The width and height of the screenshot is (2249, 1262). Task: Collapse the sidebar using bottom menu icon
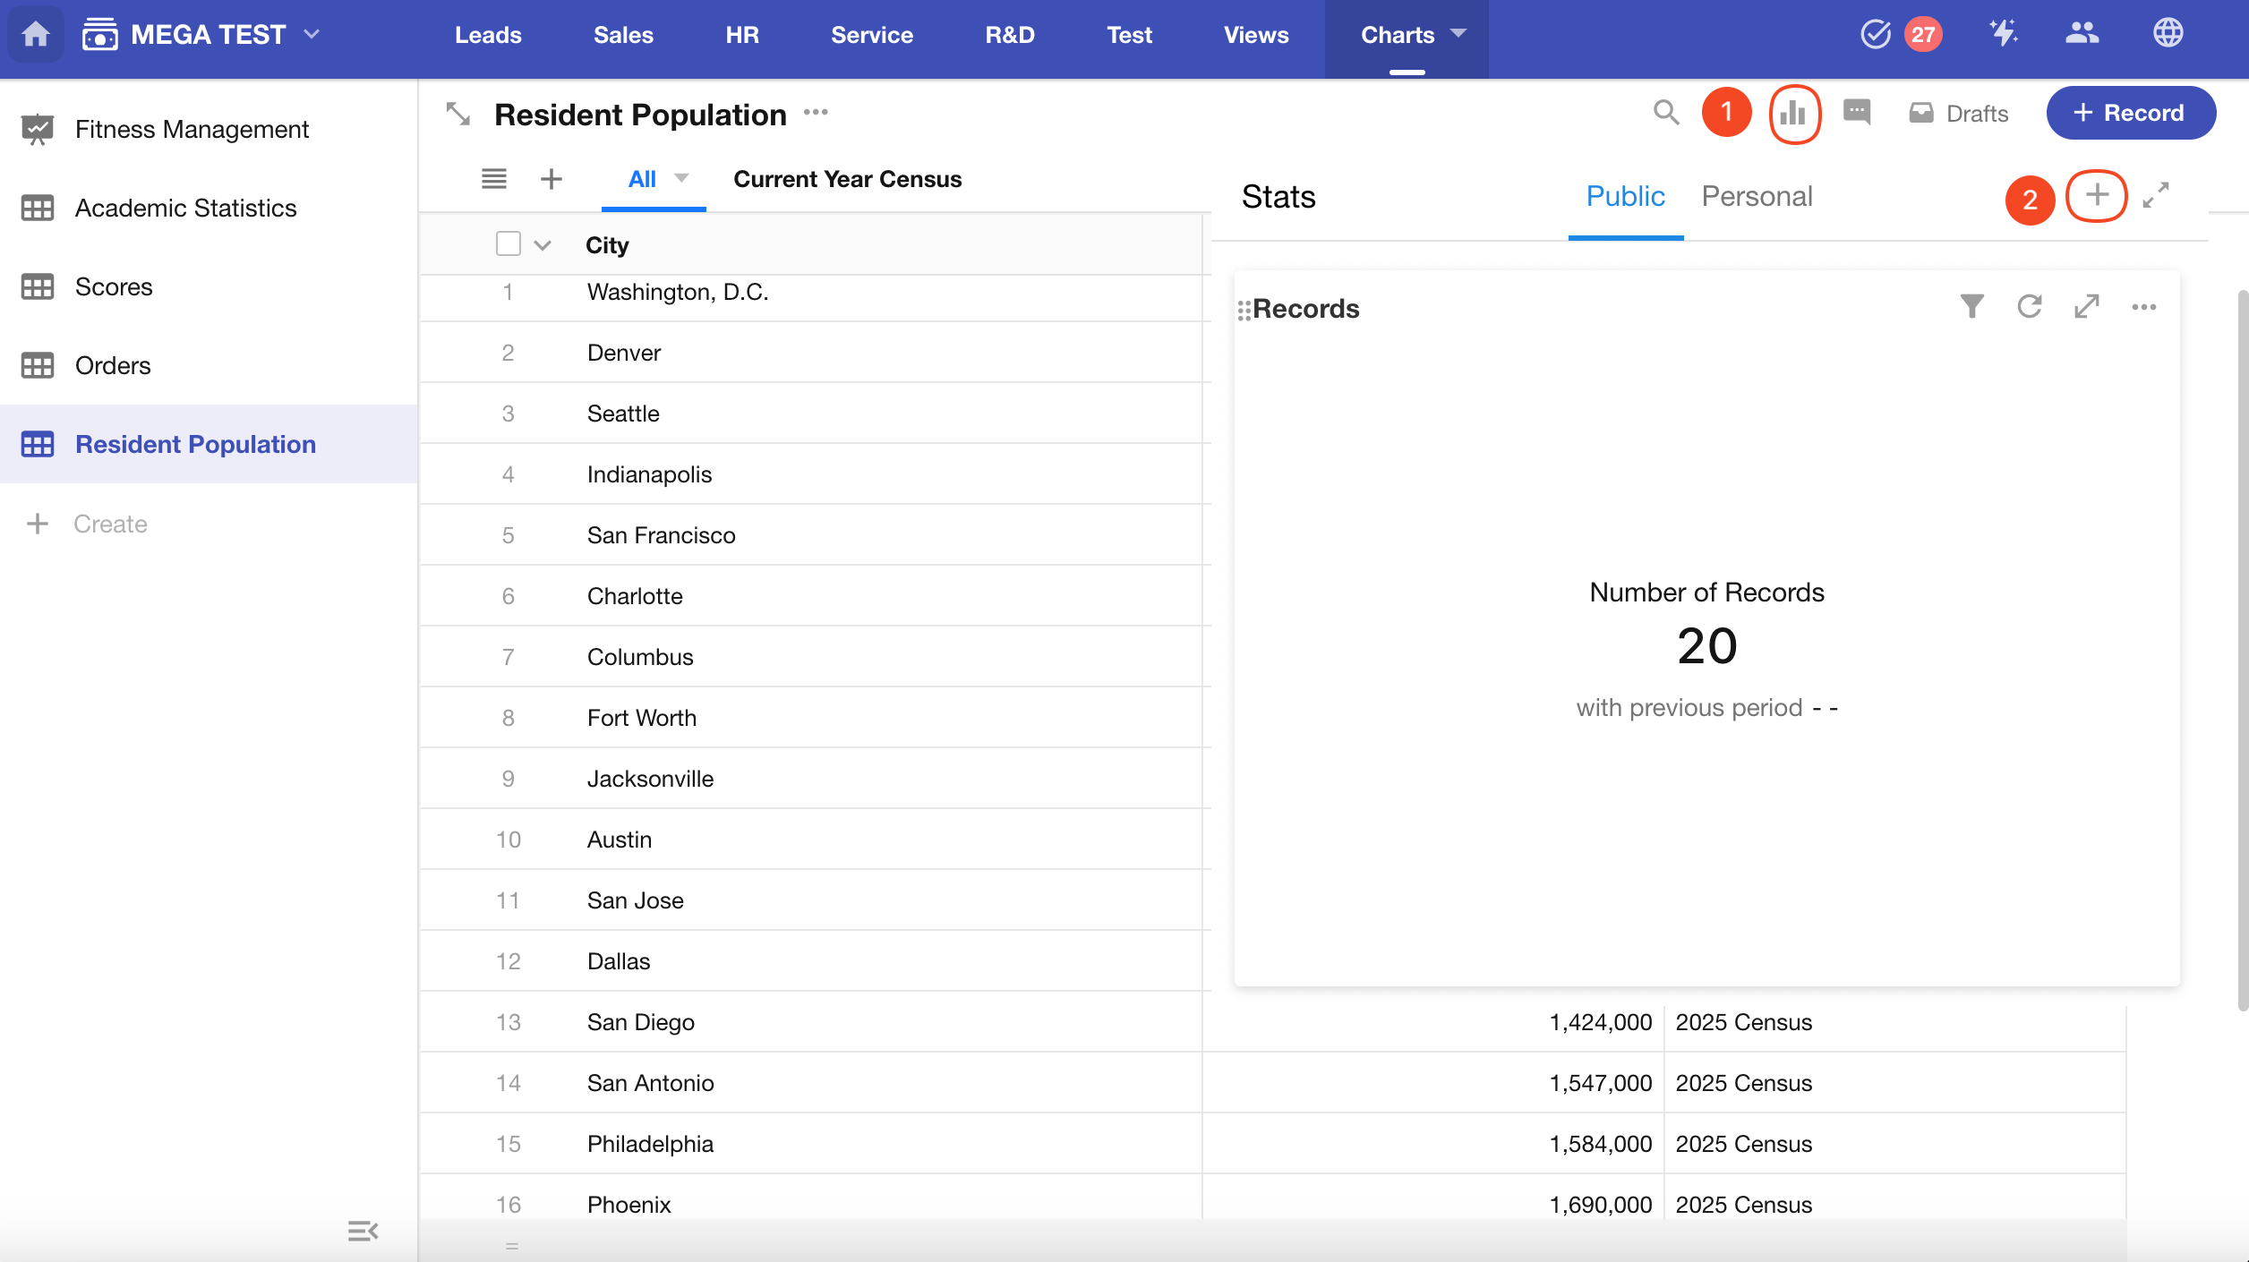point(363,1232)
